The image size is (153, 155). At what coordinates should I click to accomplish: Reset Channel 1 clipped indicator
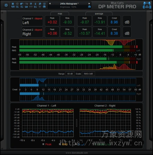(38, 19)
